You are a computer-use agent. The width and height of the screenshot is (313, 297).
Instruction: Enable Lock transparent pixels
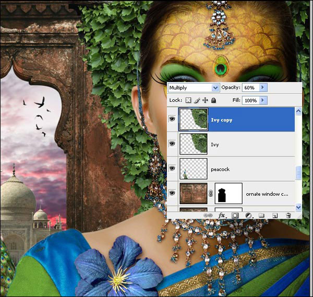click(x=188, y=100)
